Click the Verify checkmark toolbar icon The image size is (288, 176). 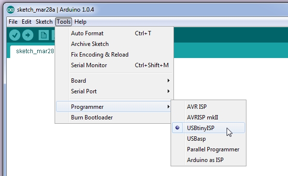pyautogui.click(x=14, y=35)
